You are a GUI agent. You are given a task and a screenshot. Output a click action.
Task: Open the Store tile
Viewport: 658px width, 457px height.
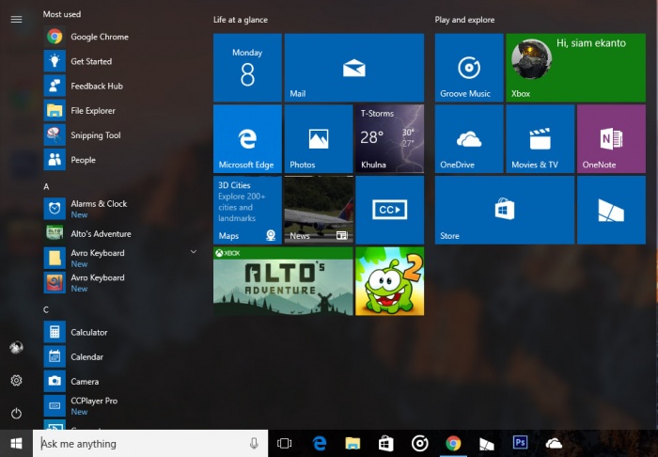(x=504, y=210)
